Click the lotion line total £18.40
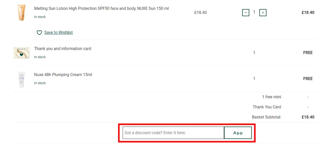The width and height of the screenshot is (328, 146). click(x=308, y=12)
